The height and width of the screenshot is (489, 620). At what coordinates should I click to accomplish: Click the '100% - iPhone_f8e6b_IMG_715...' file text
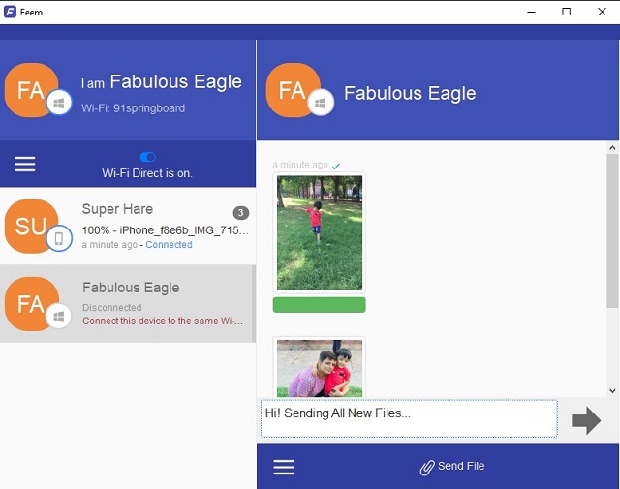(x=166, y=230)
